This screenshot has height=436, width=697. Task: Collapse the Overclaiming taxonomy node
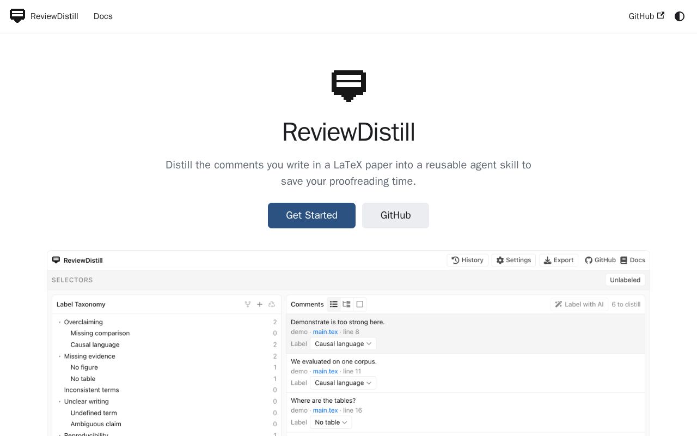(60, 322)
